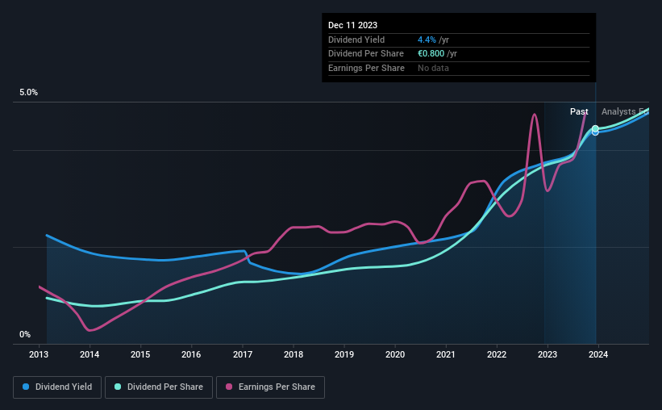Click the 2018 x-axis label
Screen dimensions: 662x410
pos(294,354)
